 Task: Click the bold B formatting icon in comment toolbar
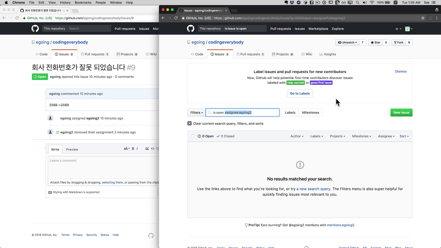point(133,149)
